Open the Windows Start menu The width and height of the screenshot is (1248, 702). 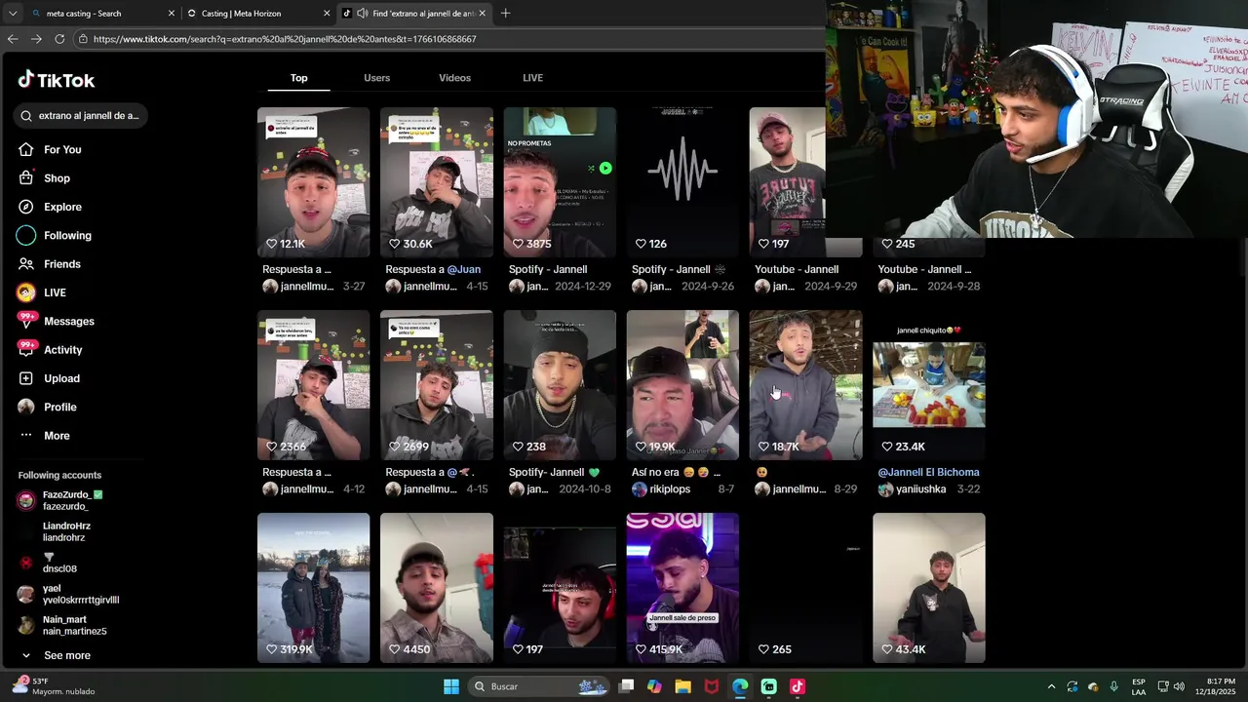(x=451, y=686)
